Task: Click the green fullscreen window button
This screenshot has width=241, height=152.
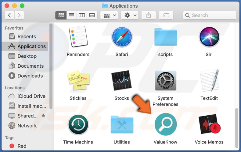Action: pos(22,6)
